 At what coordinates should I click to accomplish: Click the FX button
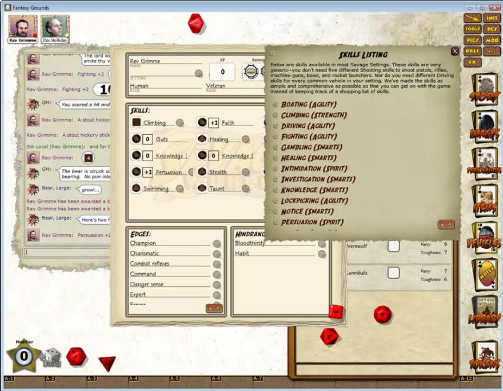473,62
